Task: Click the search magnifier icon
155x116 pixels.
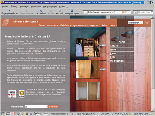Action: coord(152,12)
